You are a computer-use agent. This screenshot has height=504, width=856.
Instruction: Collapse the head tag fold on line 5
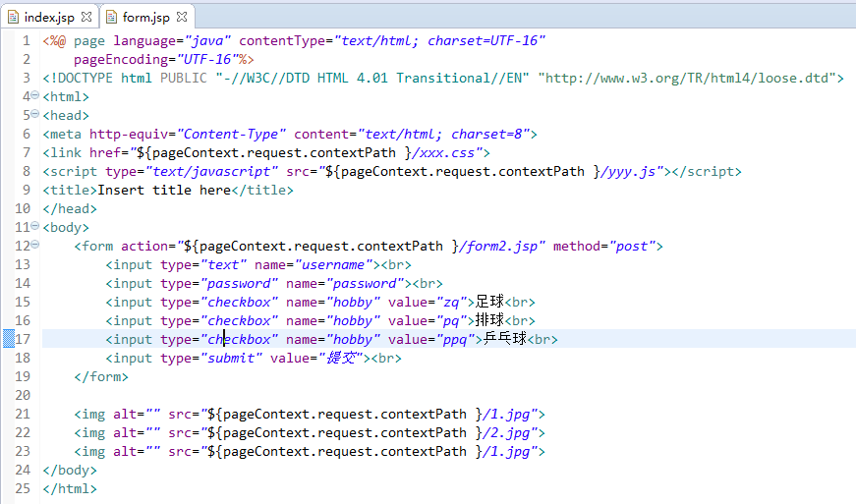pyautogui.click(x=35, y=114)
